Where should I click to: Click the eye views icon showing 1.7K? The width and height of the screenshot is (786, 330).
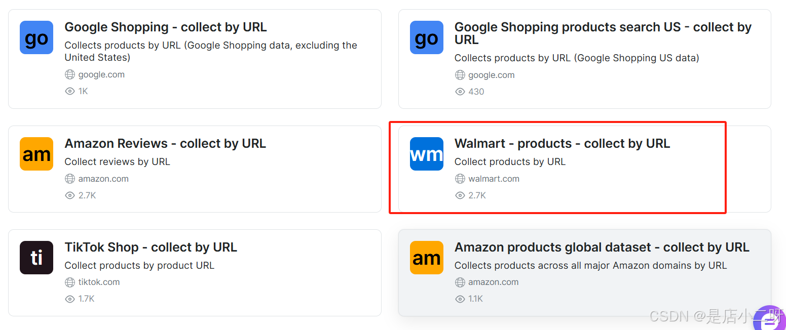[x=70, y=299]
